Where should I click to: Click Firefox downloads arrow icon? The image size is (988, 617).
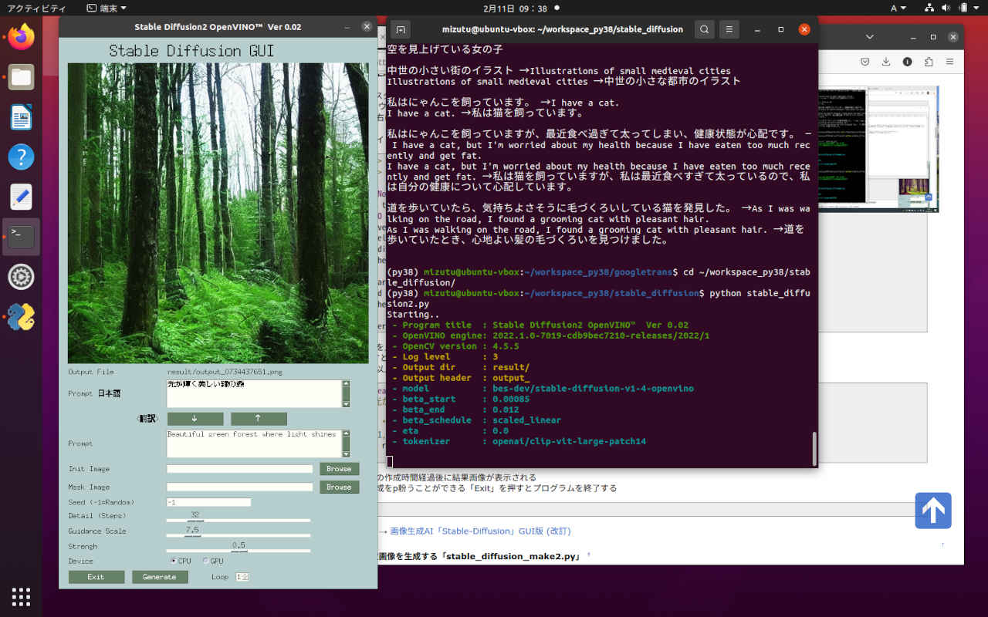(x=886, y=62)
